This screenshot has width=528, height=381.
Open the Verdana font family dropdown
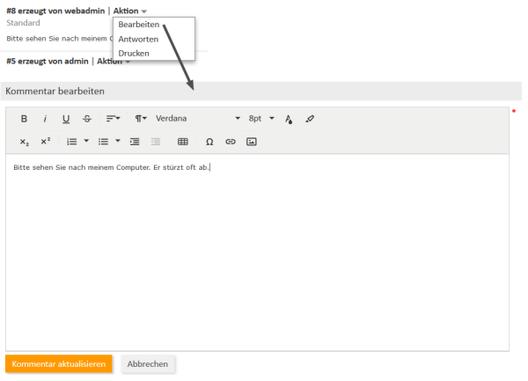pyautogui.click(x=198, y=119)
